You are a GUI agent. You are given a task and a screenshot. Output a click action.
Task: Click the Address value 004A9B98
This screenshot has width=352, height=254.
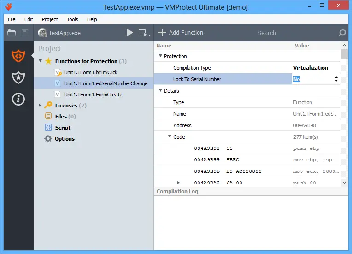(x=305, y=125)
